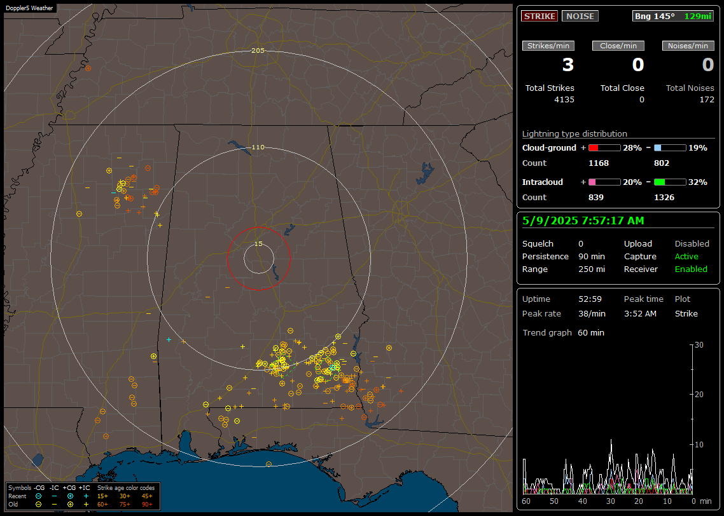Click the Lightning type distribution heading
Image resolution: width=724 pixels, height=516 pixels.
(574, 133)
